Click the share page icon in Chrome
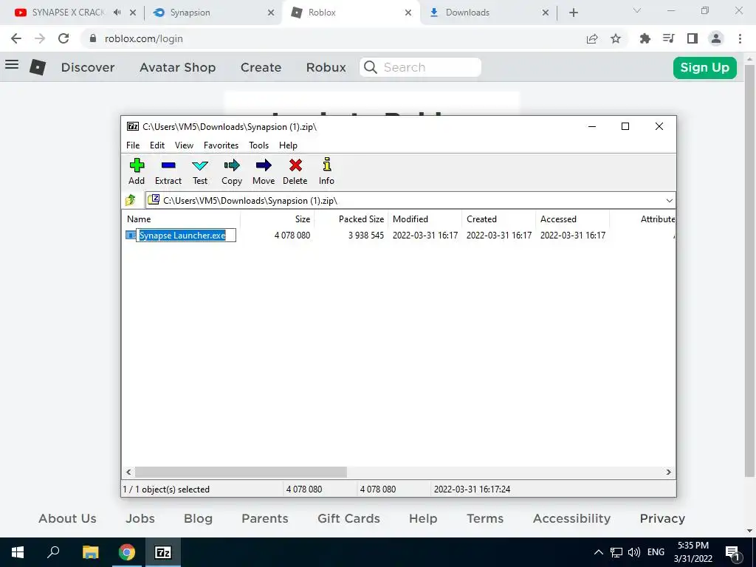 click(592, 38)
